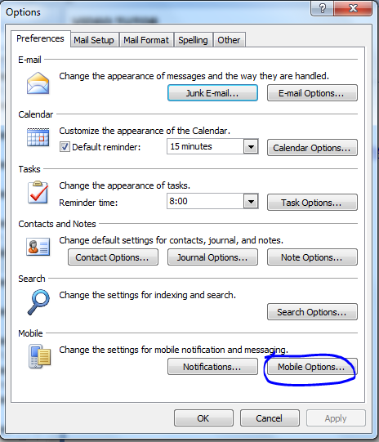Close the Options dialog
This screenshot has height=442, width=379.
coord(353,8)
